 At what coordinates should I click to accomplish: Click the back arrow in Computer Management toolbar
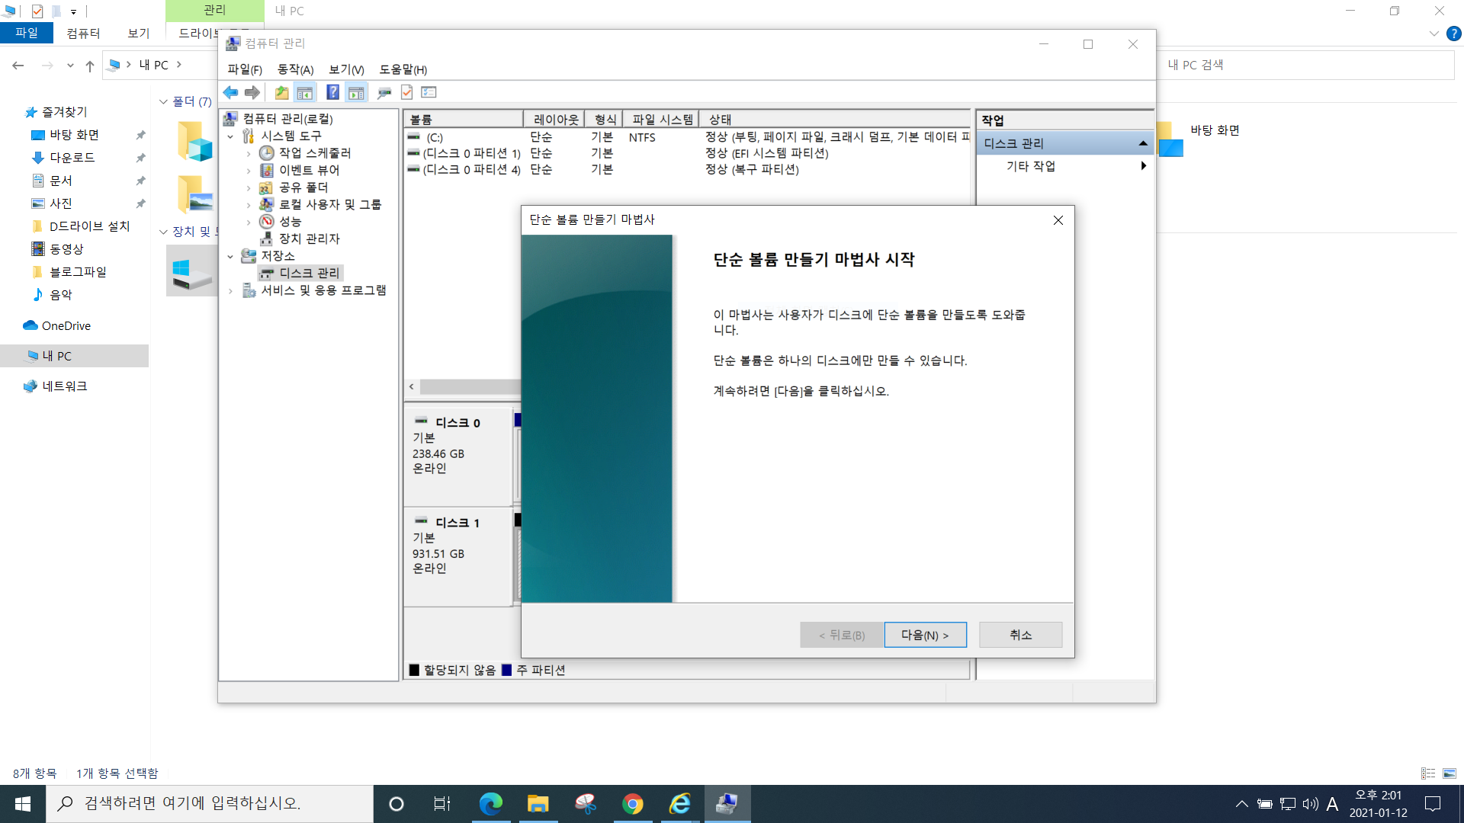[230, 92]
